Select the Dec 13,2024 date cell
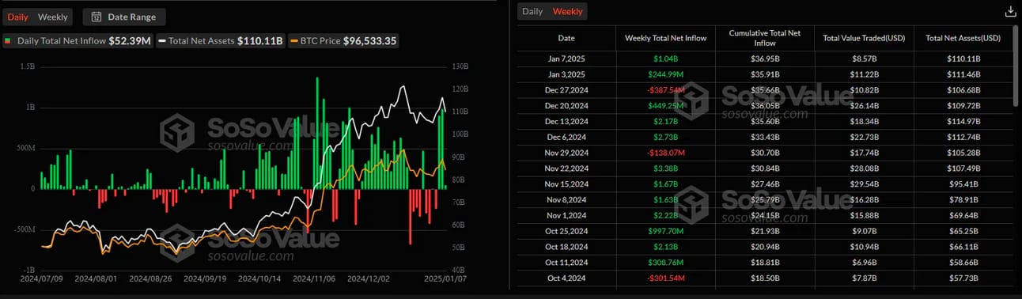1022x299 pixels. click(566, 121)
